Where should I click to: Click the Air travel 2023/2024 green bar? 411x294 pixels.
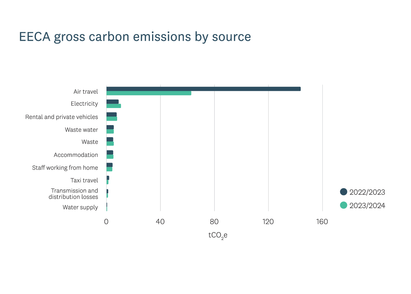coord(149,93)
